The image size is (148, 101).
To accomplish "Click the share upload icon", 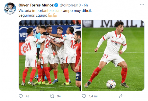I will point(121,96).
